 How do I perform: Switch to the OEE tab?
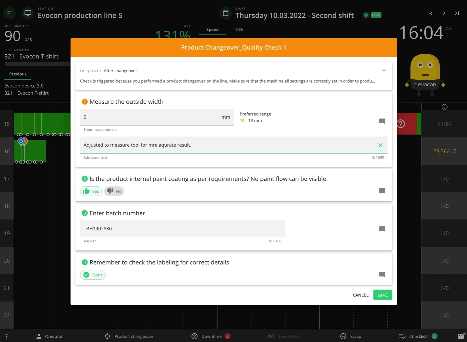[239, 29]
